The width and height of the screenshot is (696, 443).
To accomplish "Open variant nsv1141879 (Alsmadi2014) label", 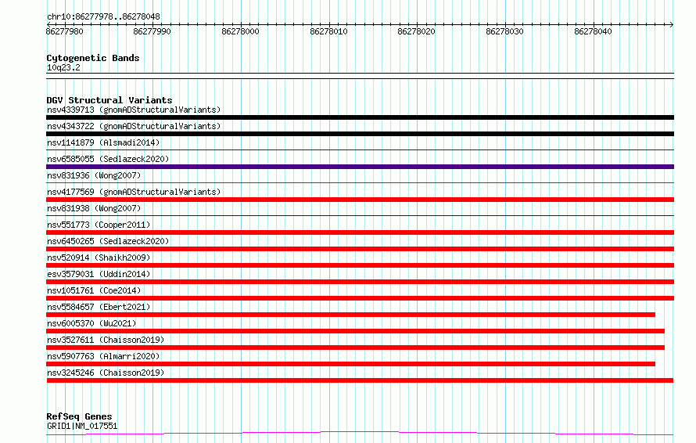I will (x=103, y=142).
